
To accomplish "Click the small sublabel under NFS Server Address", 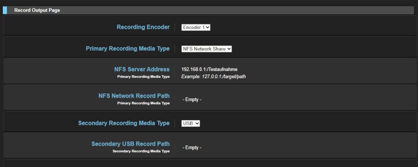I will pyautogui.click(x=143, y=76).
